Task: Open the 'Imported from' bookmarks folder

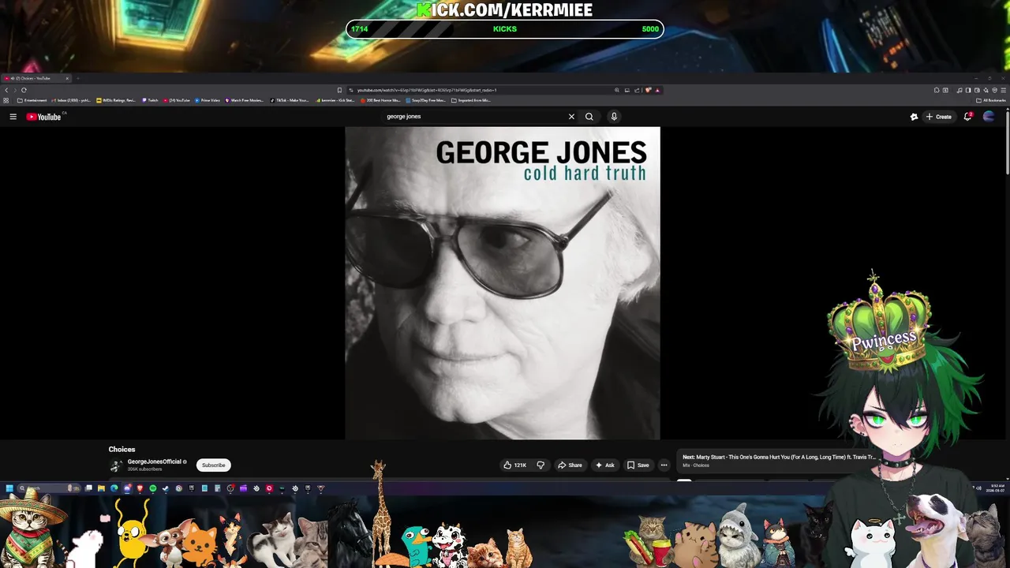Action: click(x=471, y=100)
